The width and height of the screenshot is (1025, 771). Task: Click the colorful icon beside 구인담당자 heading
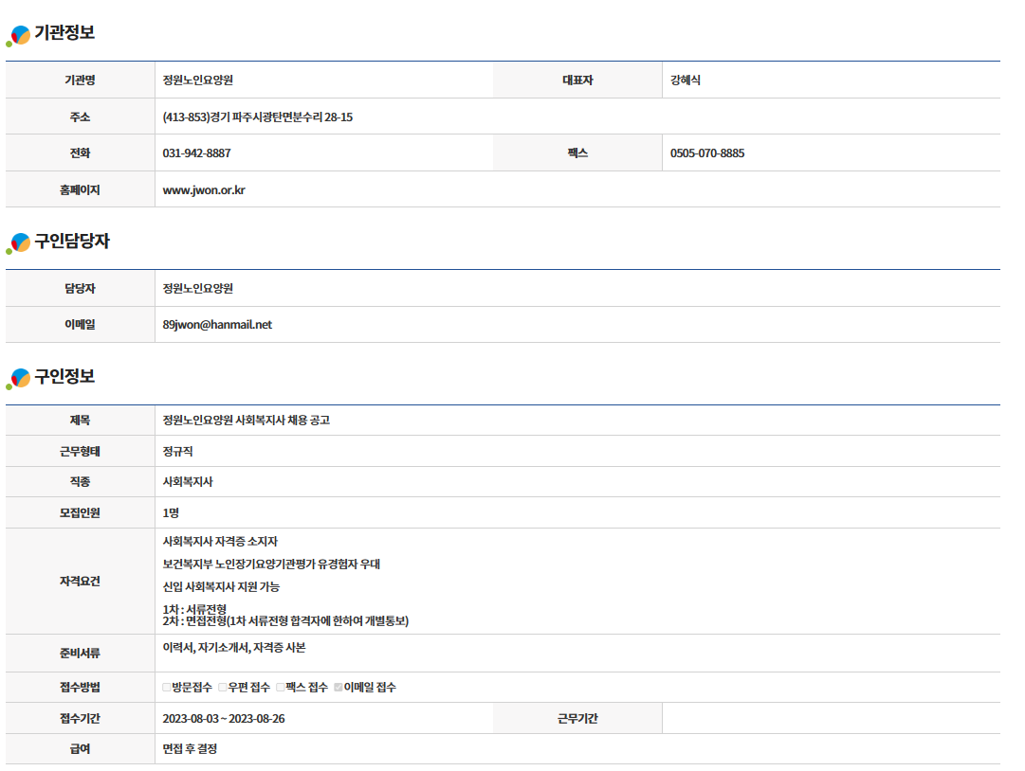coord(19,243)
